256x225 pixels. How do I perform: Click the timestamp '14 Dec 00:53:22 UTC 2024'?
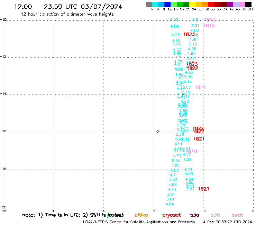coord(226,222)
